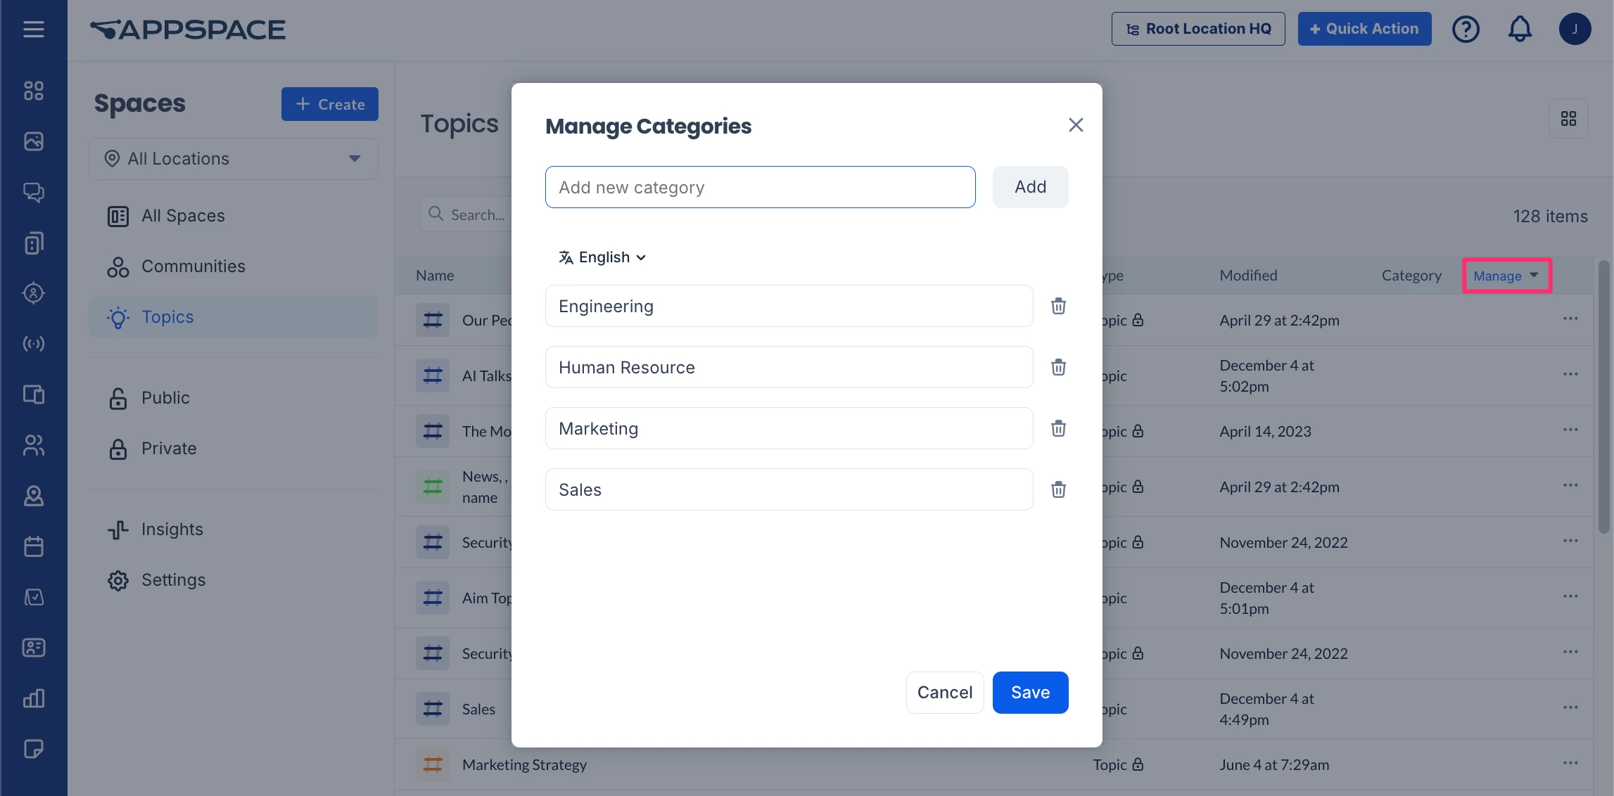The image size is (1614, 796).
Task: Open the notifications bell
Action: [x=1520, y=29]
